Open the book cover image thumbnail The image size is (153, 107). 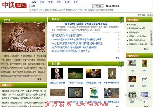coord(93,93)
